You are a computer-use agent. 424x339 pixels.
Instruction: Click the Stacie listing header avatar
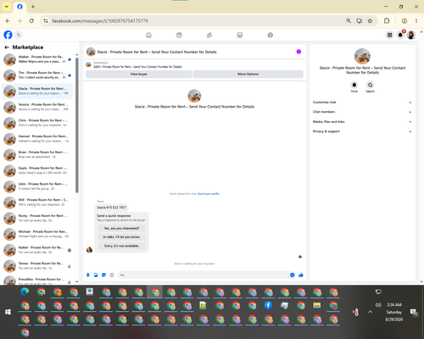[91, 52]
